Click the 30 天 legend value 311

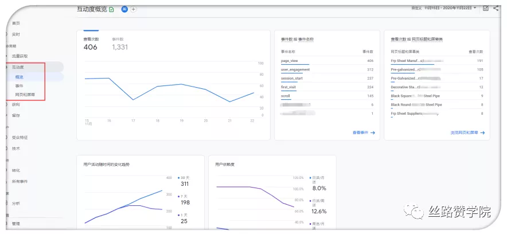pos(185,184)
